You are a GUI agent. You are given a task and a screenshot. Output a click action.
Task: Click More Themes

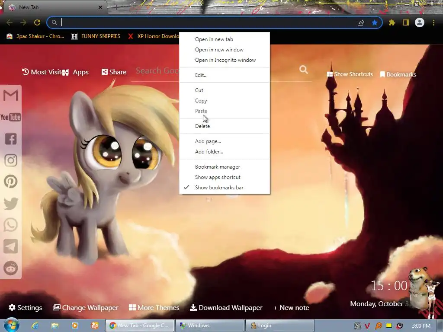154,307
